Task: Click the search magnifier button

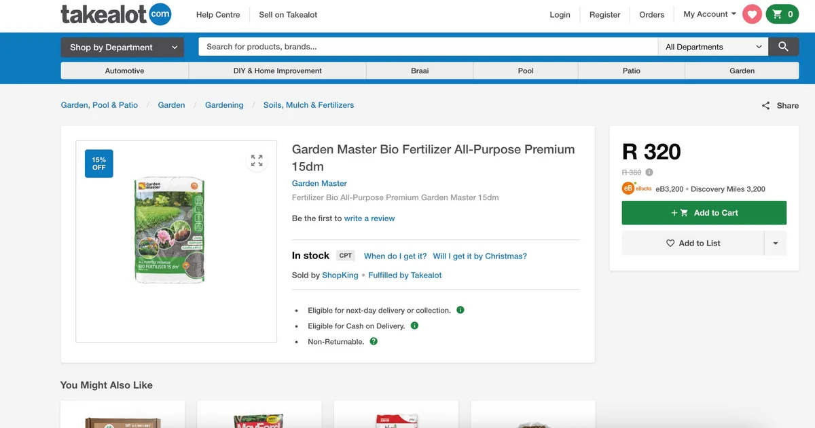Action: click(x=783, y=47)
